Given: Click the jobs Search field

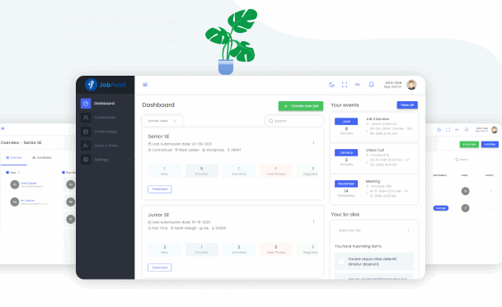Looking at the screenshot, I should 294,121.
